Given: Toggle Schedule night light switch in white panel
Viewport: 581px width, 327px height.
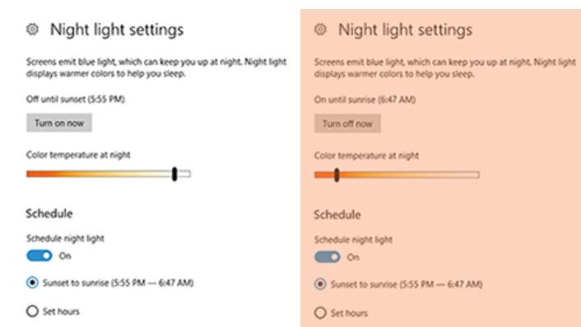Looking at the screenshot, I should pyautogui.click(x=40, y=256).
